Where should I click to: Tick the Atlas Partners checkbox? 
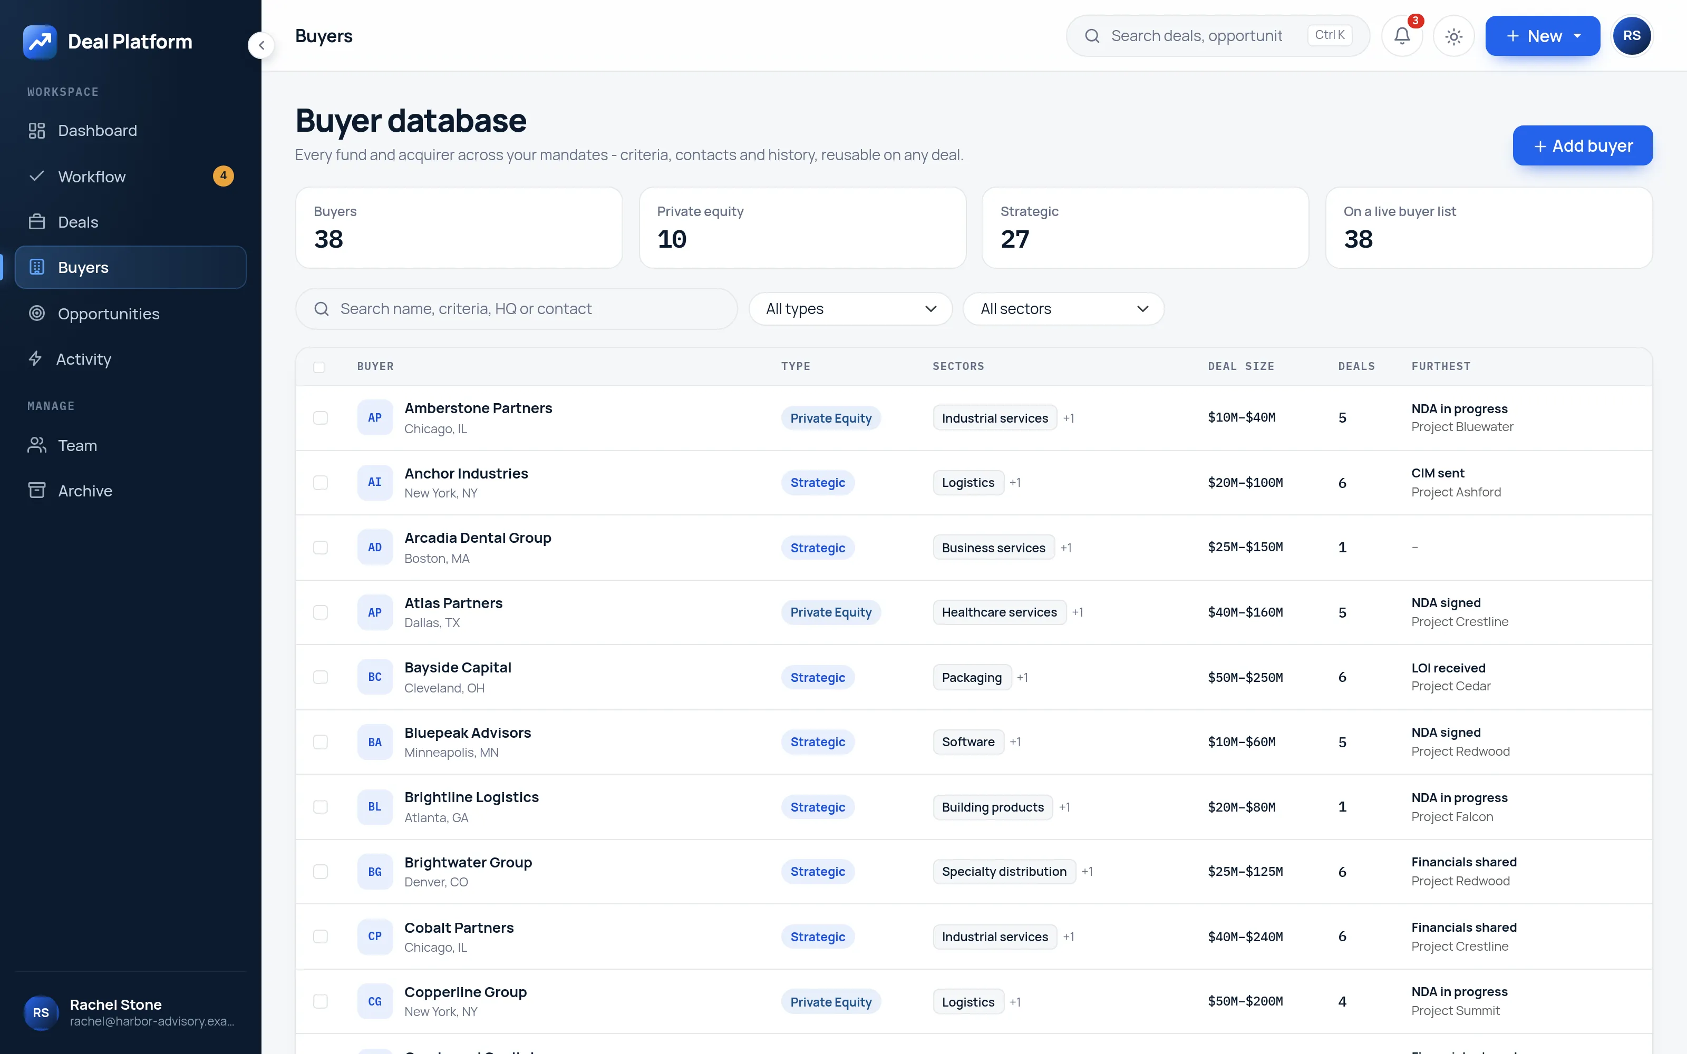click(321, 612)
